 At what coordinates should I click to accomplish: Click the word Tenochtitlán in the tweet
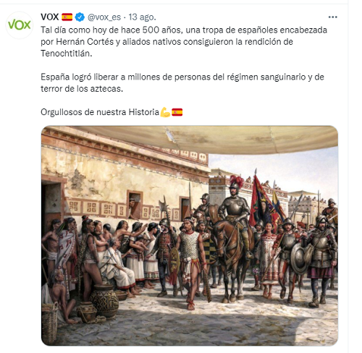pyautogui.click(x=67, y=54)
